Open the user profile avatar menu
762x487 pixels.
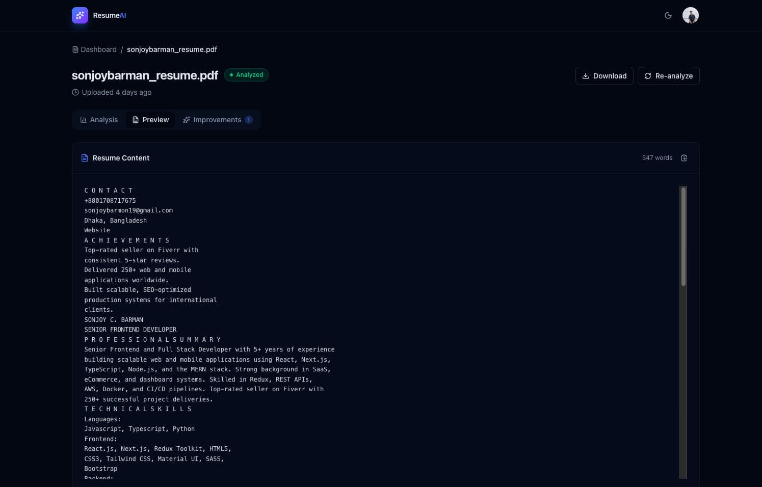pos(690,15)
